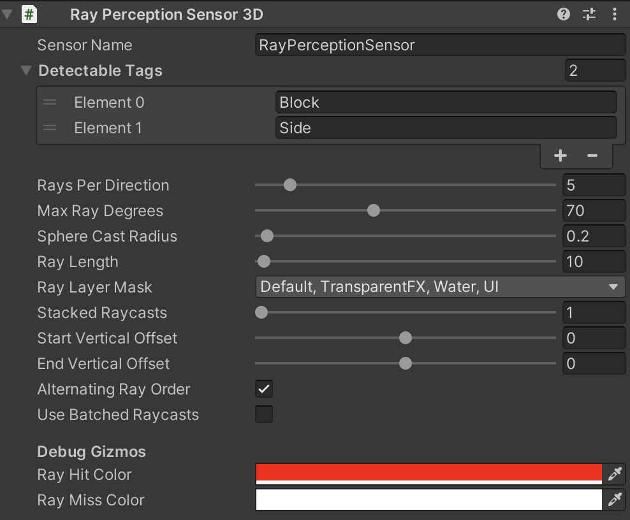The width and height of the screenshot is (630, 520).
Task: Collapse the Detectable Tags list
Action: (26, 71)
